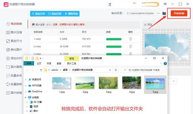Open the 文件 tab in Explorer
193x114 pixels.
pos(29,63)
